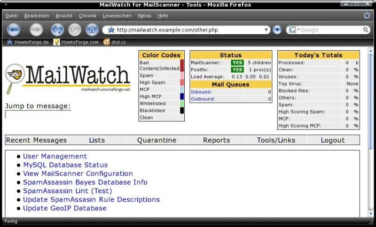This screenshot has width=376, height=227.
Task: Run the SpamAssassin Lint (Test) link
Action: click(x=68, y=191)
